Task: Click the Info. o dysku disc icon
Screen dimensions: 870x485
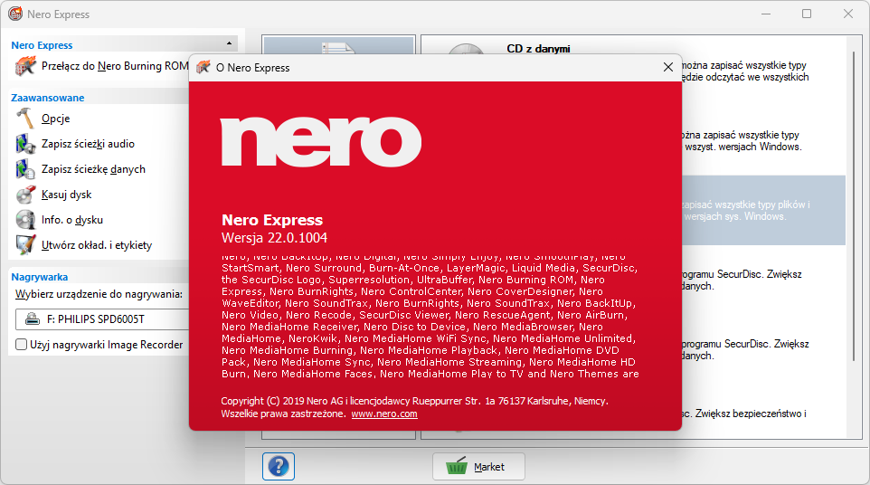Action: coord(25,220)
